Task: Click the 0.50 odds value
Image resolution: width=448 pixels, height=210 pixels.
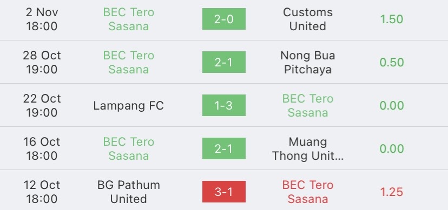Action: click(x=391, y=63)
